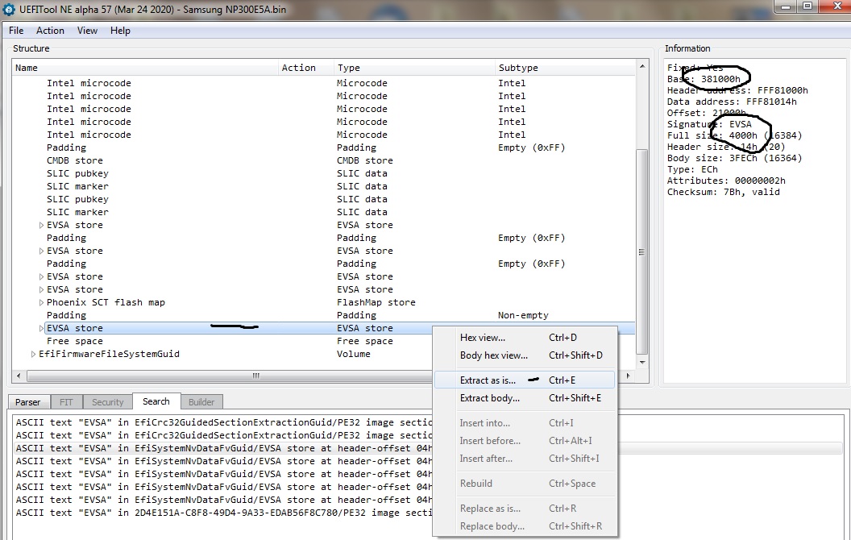
Task: Click the Structure tree scroll-up arrow
Action: pos(642,67)
